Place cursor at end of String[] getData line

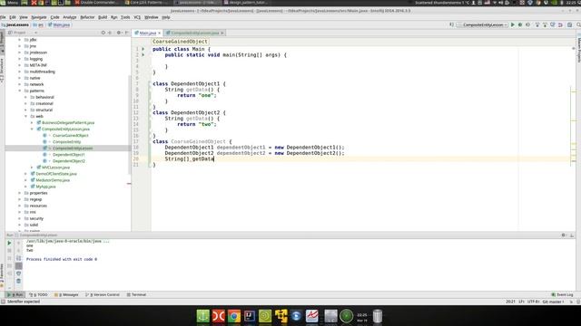tap(214, 159)
